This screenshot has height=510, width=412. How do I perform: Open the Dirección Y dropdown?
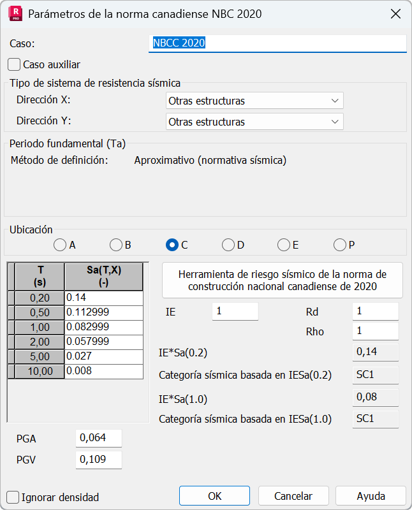[254, 122]
